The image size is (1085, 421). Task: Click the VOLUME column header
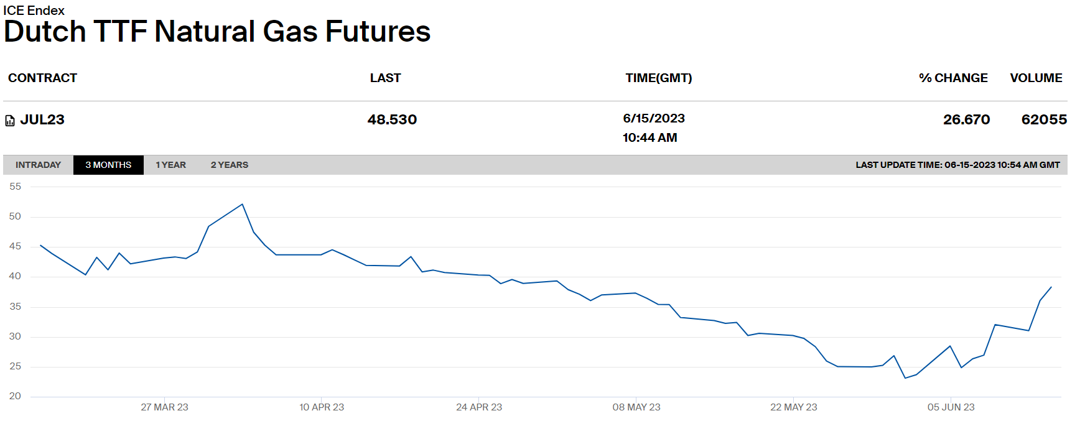click(1036, 78)
